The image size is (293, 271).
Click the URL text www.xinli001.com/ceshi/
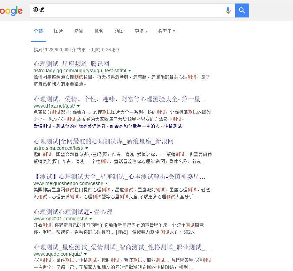click(x=60, y=219)
